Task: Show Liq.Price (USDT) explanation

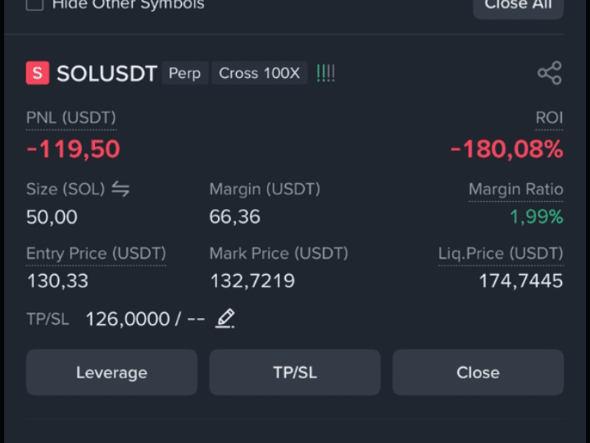Action: 501,253
